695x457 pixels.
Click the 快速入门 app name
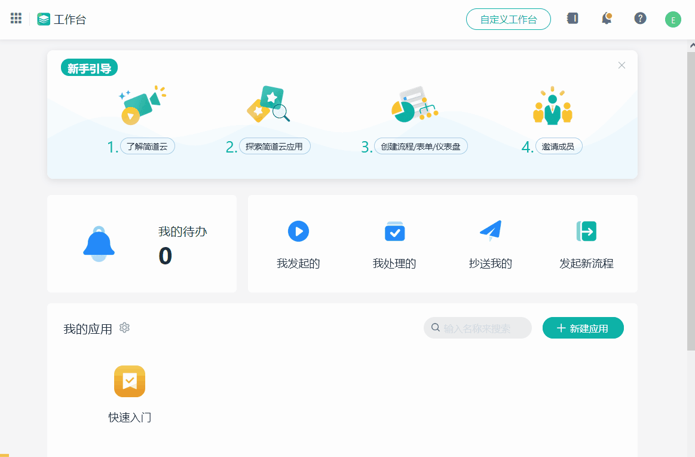(x=130, y=418)
